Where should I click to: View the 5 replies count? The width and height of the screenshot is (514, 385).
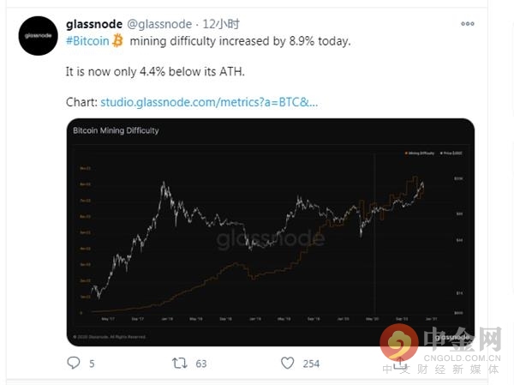92,364
